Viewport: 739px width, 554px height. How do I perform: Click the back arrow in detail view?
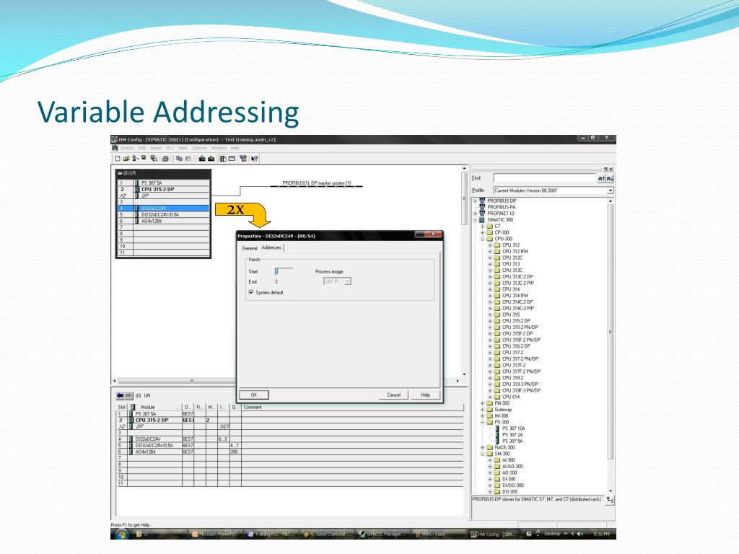pyautogui.click(x=121, y=396)
